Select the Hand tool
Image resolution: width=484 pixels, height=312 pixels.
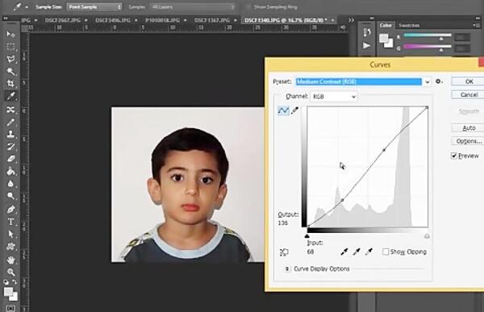click(10, 260)
